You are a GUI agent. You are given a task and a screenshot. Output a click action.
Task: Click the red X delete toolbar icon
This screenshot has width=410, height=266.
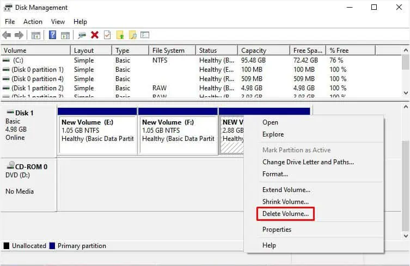[x=95, y=35]
